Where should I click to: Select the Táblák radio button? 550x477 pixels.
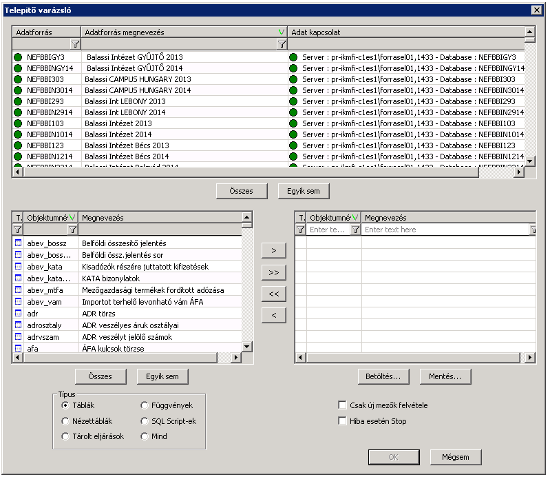click(x=65, y=405)
